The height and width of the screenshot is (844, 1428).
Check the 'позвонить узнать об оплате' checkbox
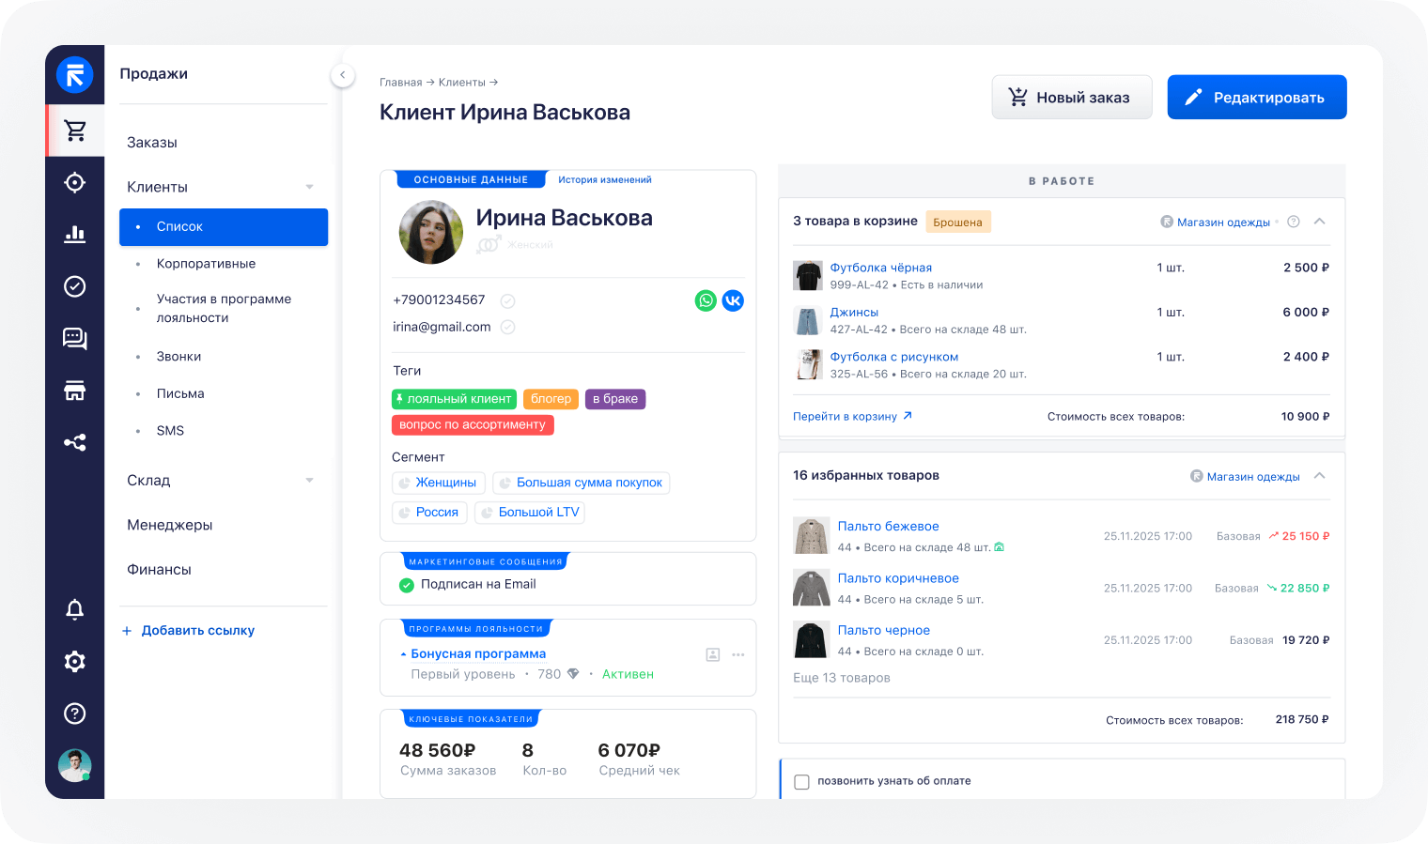[801, 780]
